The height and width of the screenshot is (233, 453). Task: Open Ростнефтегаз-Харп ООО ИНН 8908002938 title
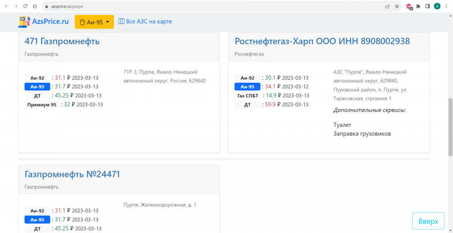(x=322, y=41)
